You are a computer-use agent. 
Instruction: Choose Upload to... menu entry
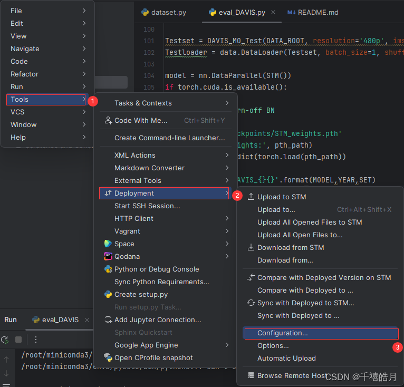click(x=320, y=209)
